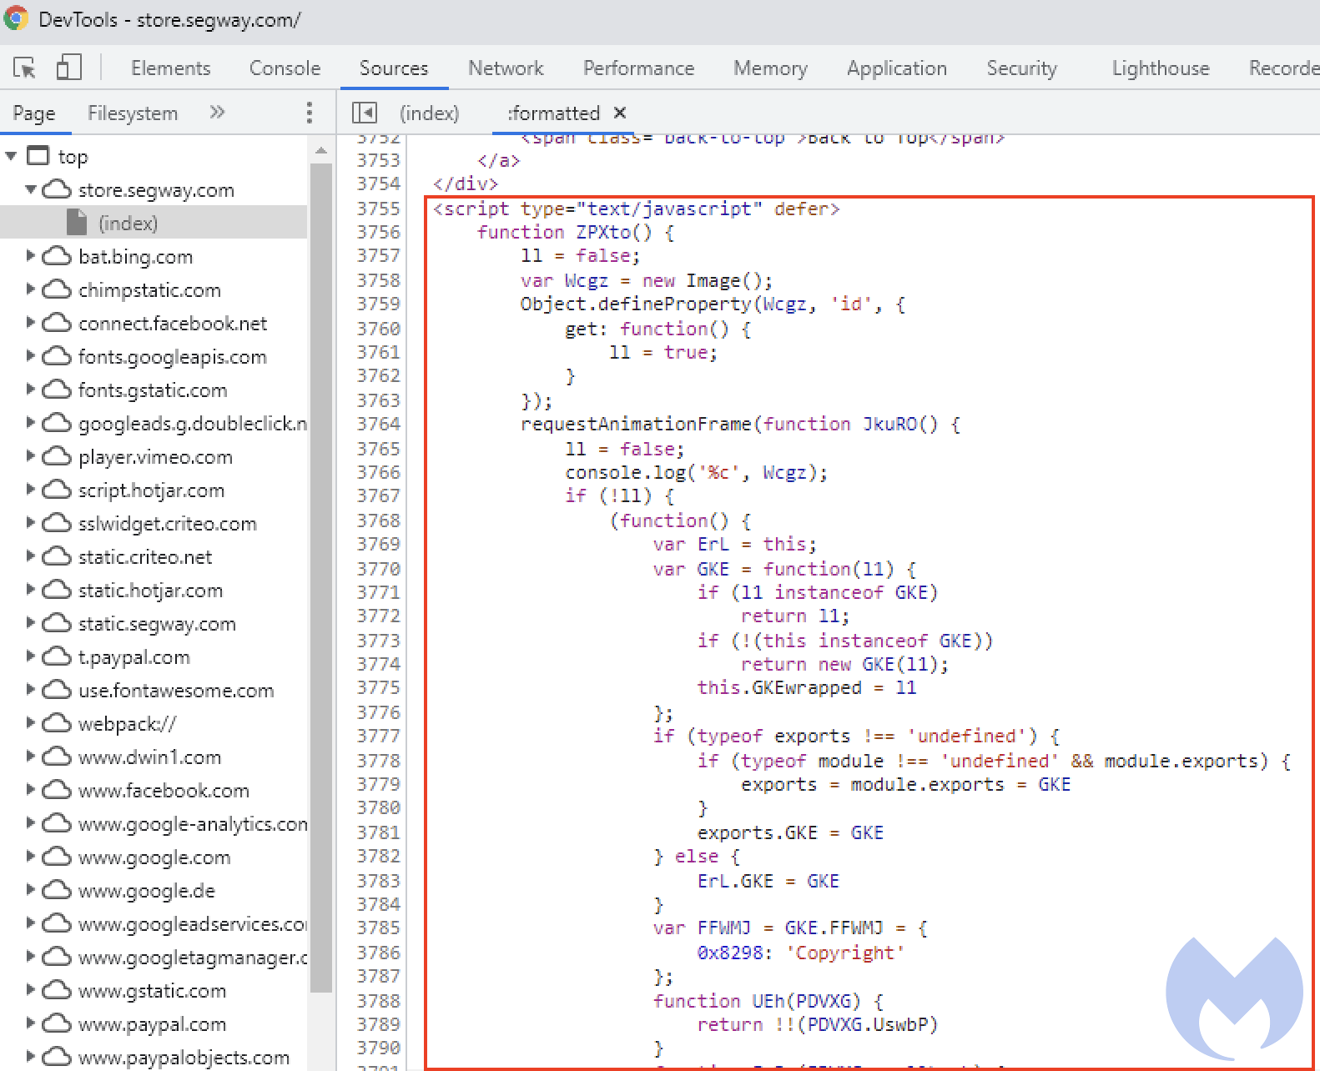The image size is (1320, 1071).
Task: Click the static.segway.com cloud icon
Action: 57,623
